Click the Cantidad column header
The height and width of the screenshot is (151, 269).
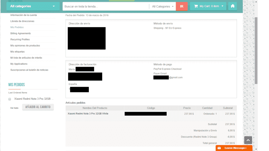point(207,108)
